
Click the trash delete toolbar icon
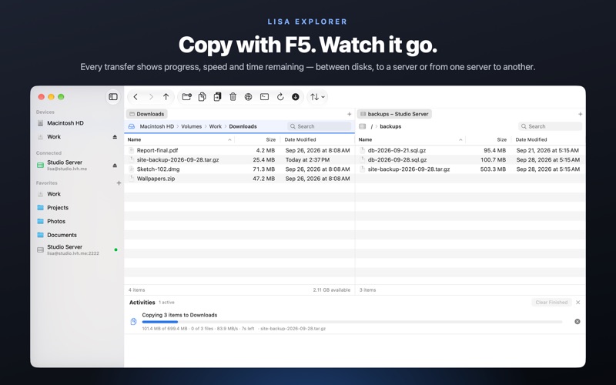tap(233, 97)
